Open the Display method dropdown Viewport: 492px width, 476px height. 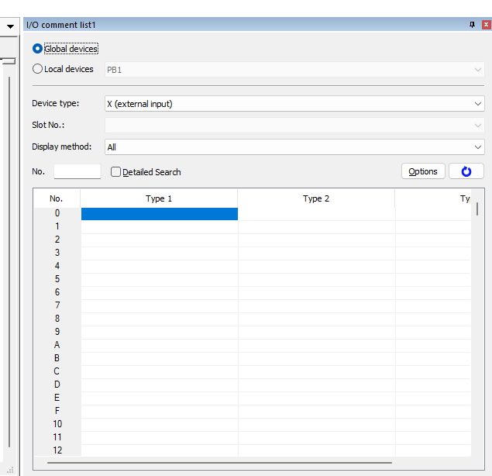(294, 147)
